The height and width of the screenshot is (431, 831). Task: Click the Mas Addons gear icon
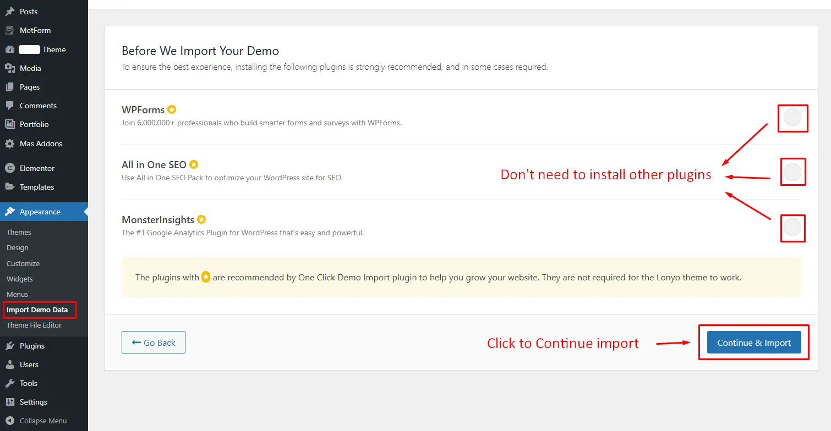[x=10, y=143]
